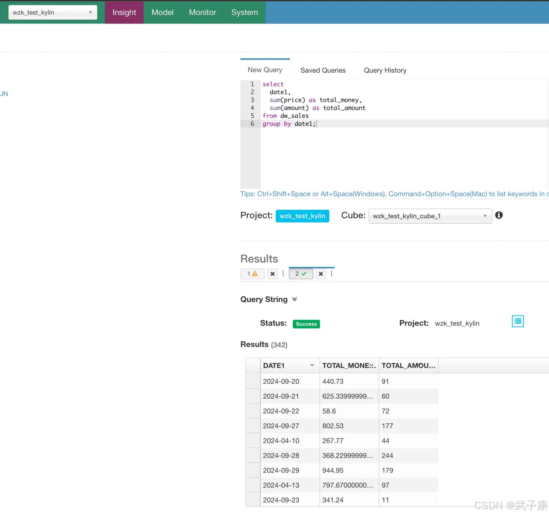This screenshot has height=515, width=549.
Task: Close result tab 1
Action: point(273,274)
